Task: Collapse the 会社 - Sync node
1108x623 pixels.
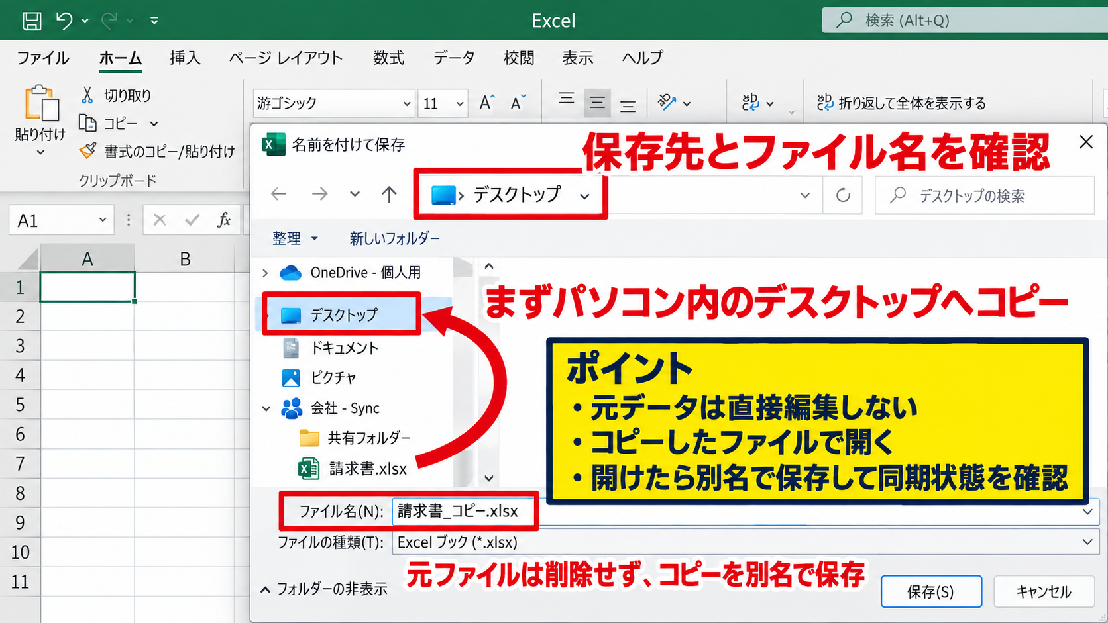Action: 266,408
